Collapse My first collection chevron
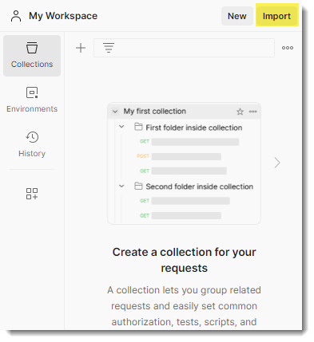 [115, 112]
